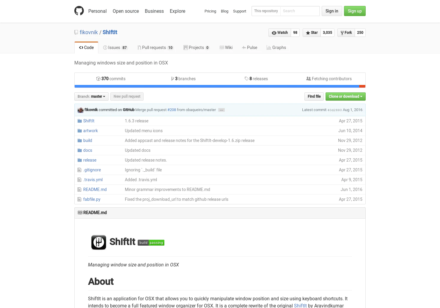This screenshot has width=440, height=308.
Task: Open the artwork folder via its folder icon
Action: 79,130
